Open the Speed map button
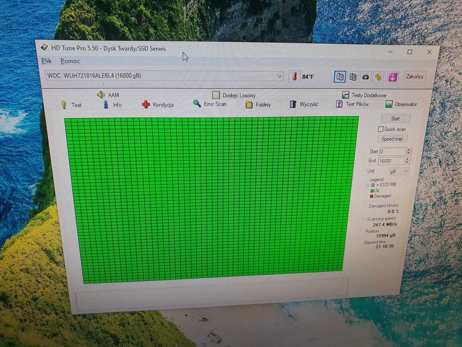 click(x=392, y=139)
